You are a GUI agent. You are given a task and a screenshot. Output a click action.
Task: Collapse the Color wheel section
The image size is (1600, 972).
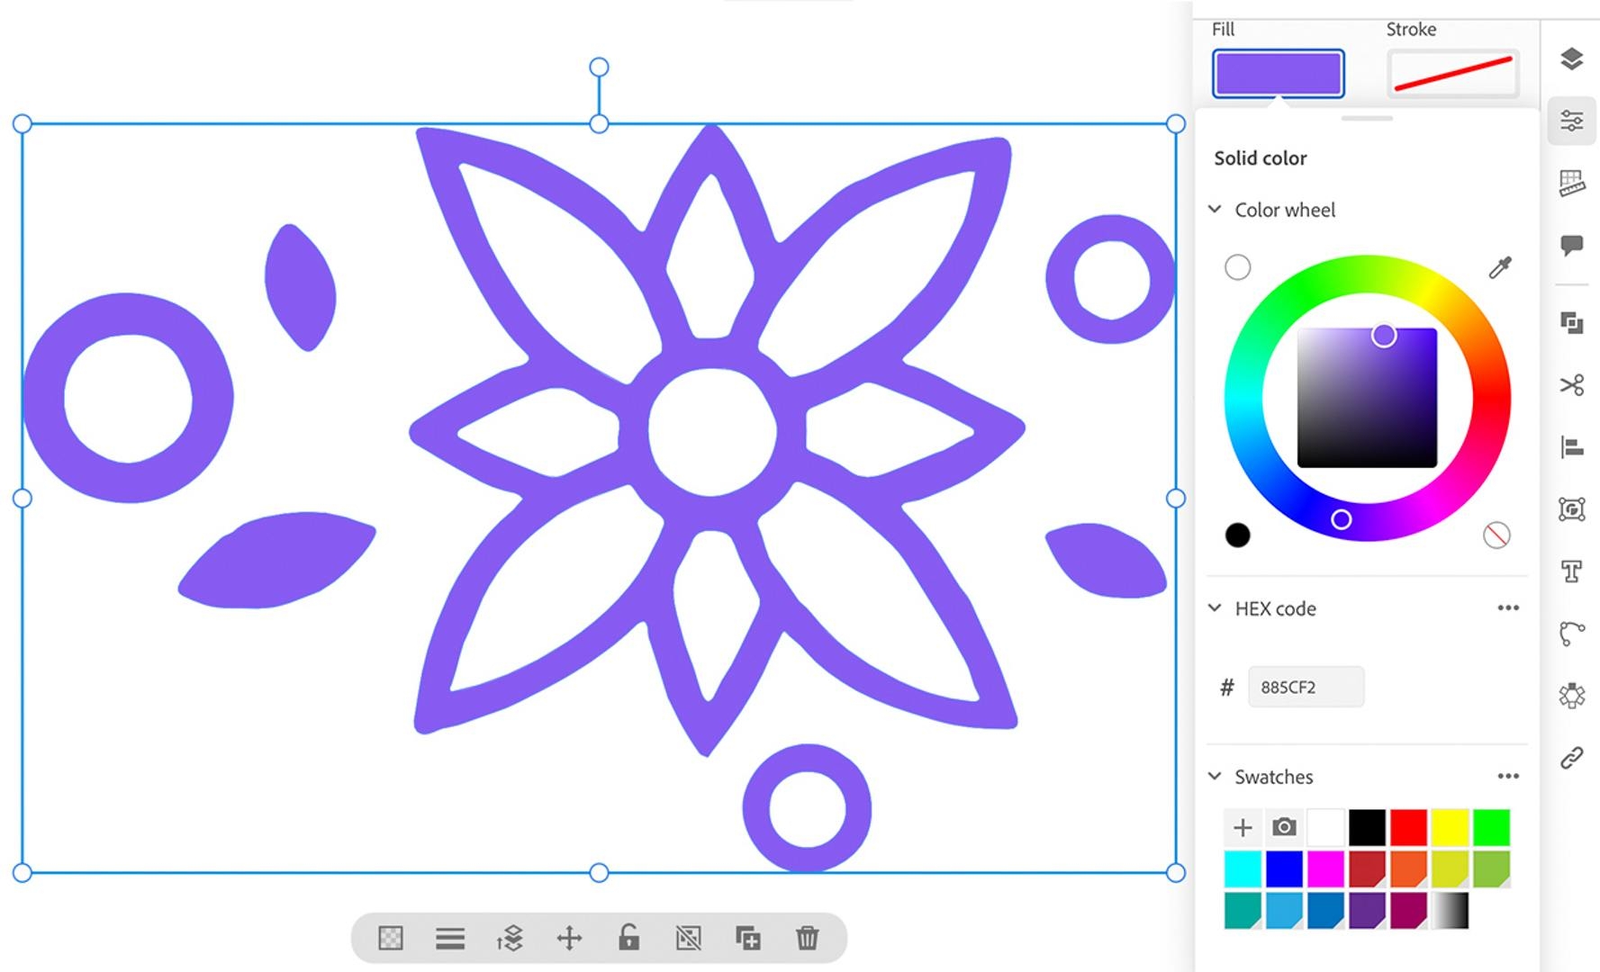tap(1216, 208)
